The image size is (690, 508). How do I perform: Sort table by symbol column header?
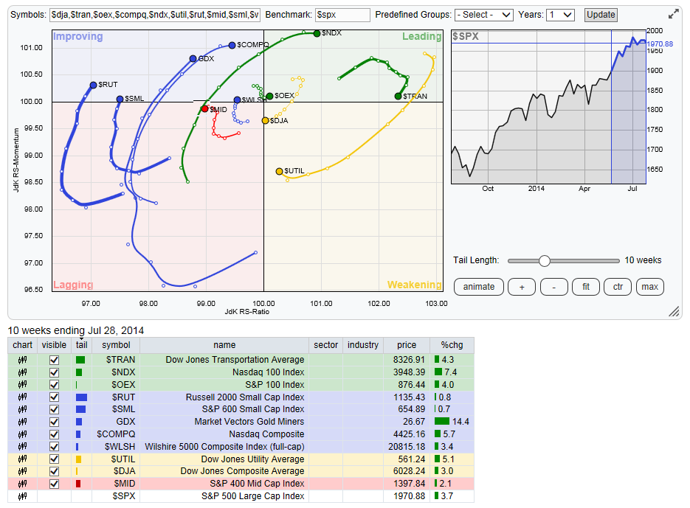pos(116,345)
